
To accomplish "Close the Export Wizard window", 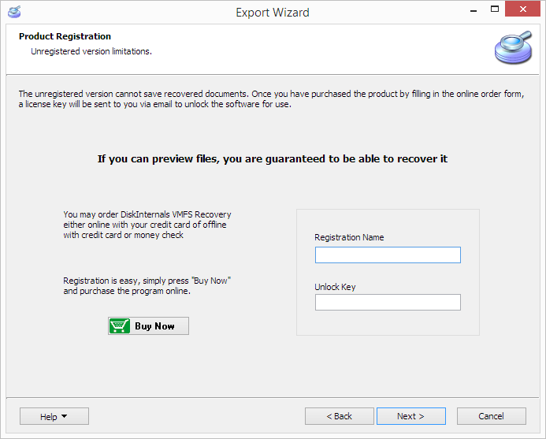I will tap(522, 9).
